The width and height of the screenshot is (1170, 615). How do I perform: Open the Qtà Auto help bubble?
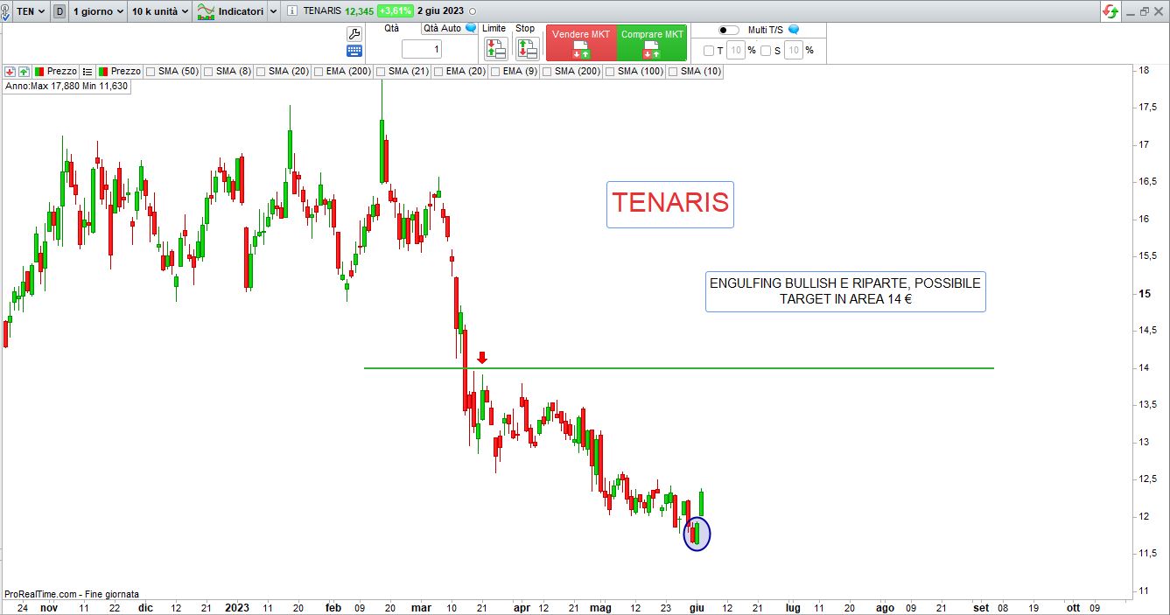tap(472, 28)
